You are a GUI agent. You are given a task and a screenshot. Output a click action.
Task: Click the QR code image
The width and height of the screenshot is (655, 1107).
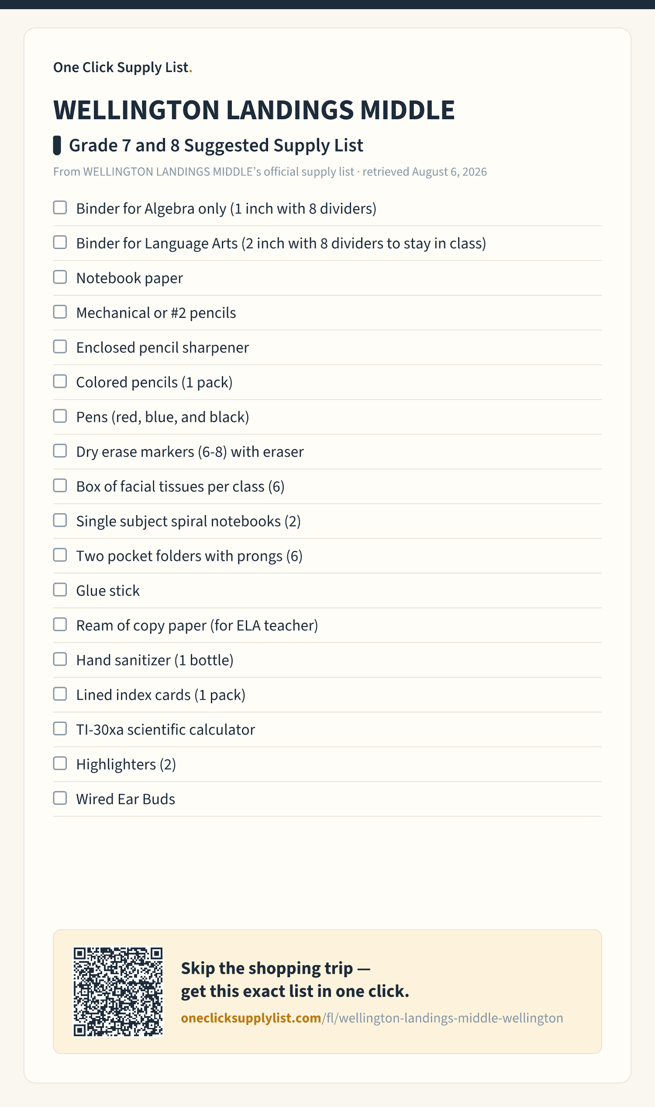click(x=118, y=992)
